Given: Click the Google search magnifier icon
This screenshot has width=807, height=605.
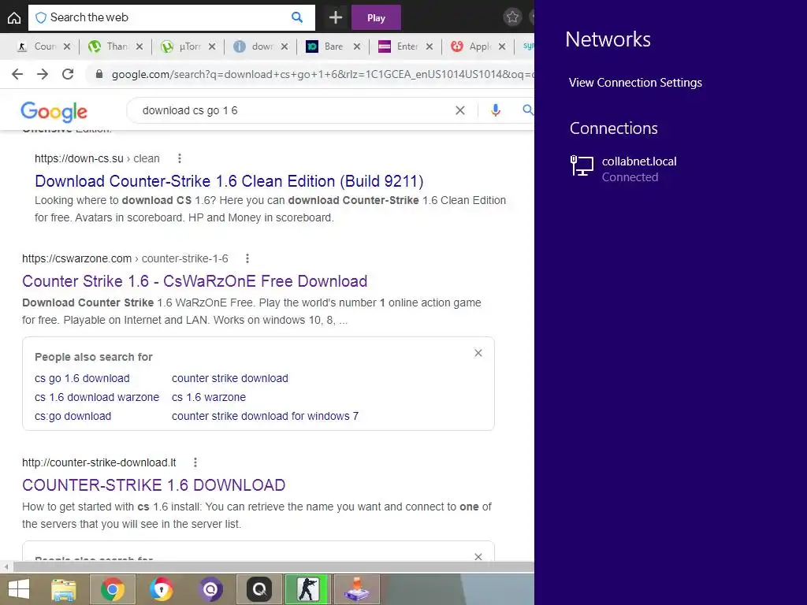Looking at the screenshot, I should [x=527, y=109].
